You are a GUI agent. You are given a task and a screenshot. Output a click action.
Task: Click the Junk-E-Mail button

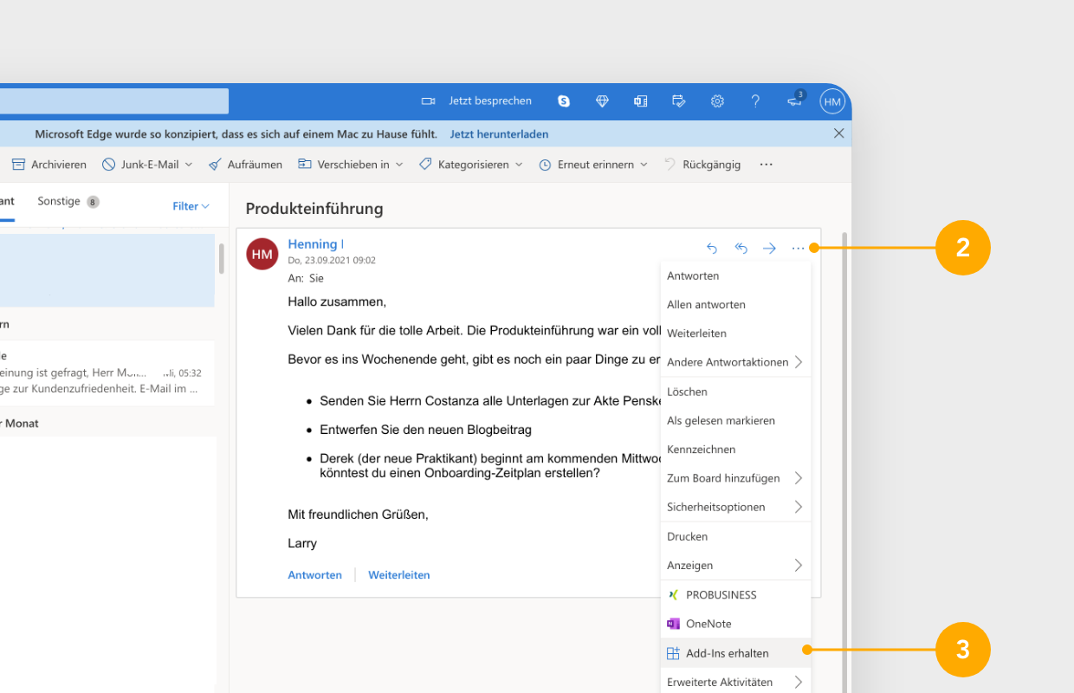point(140,165)
